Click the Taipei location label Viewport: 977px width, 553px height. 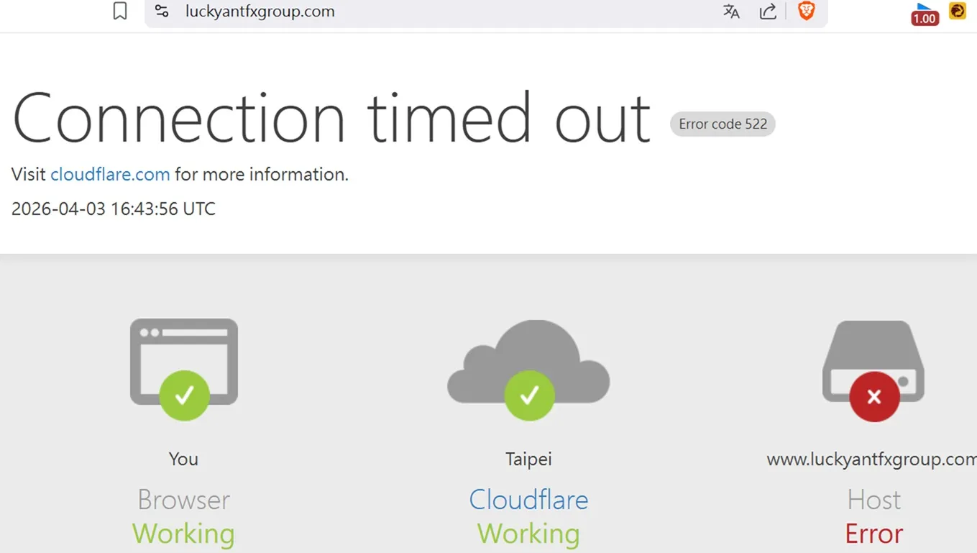coord(529,459)
